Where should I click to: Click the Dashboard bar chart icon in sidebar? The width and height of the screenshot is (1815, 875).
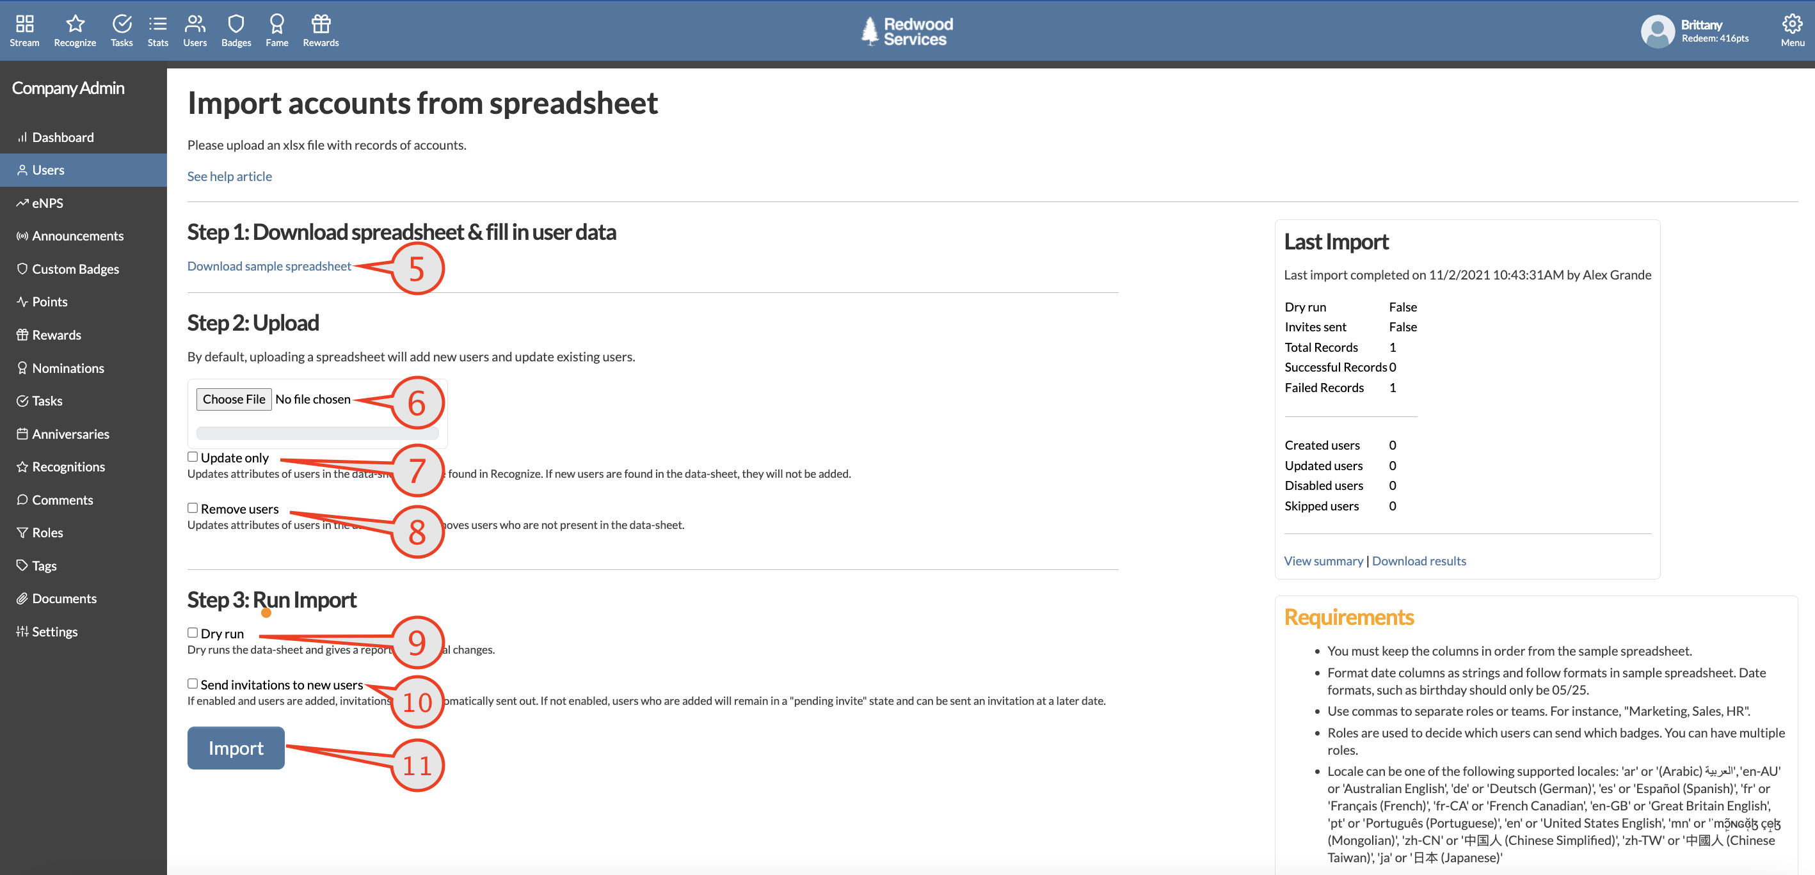(22, 138)
